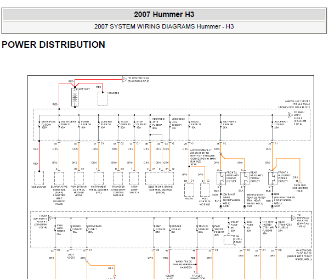Click the Pwr Sunroof fuse label
The width and height of the screenshot is (329, 279).
click(x=219, y=231)
